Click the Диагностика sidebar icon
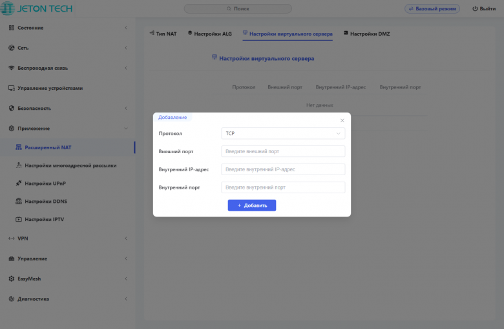The width and height of the screenshot is (504, 329). pos(12,299)
